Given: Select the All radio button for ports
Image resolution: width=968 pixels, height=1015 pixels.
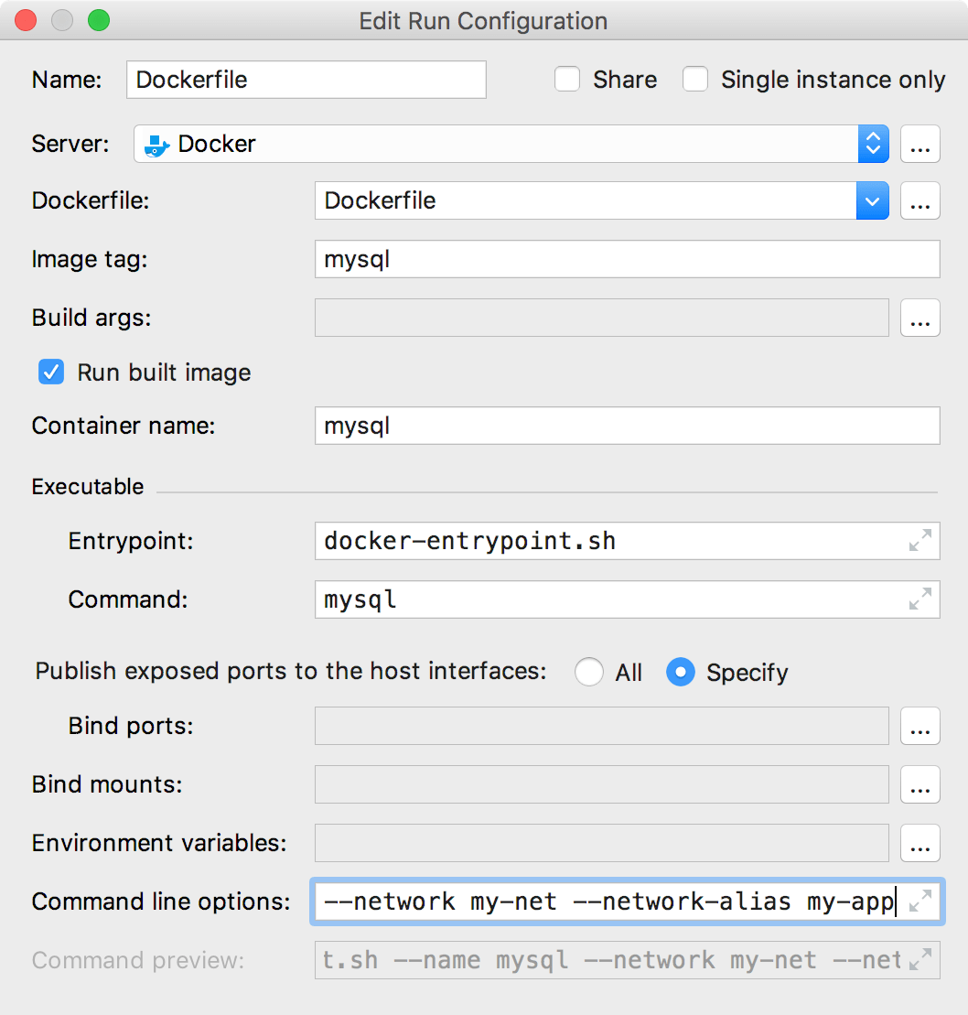Looking at the screenshot, I should click(589, 672).
